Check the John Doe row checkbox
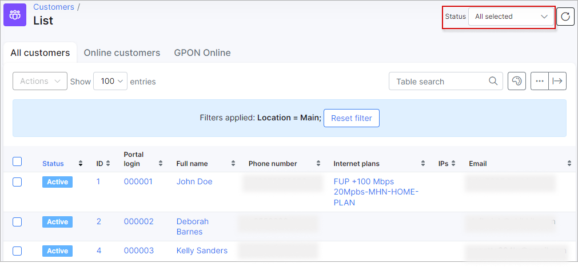Image resolution: width=578 pixels, height=267 pixels. [17, 182]
